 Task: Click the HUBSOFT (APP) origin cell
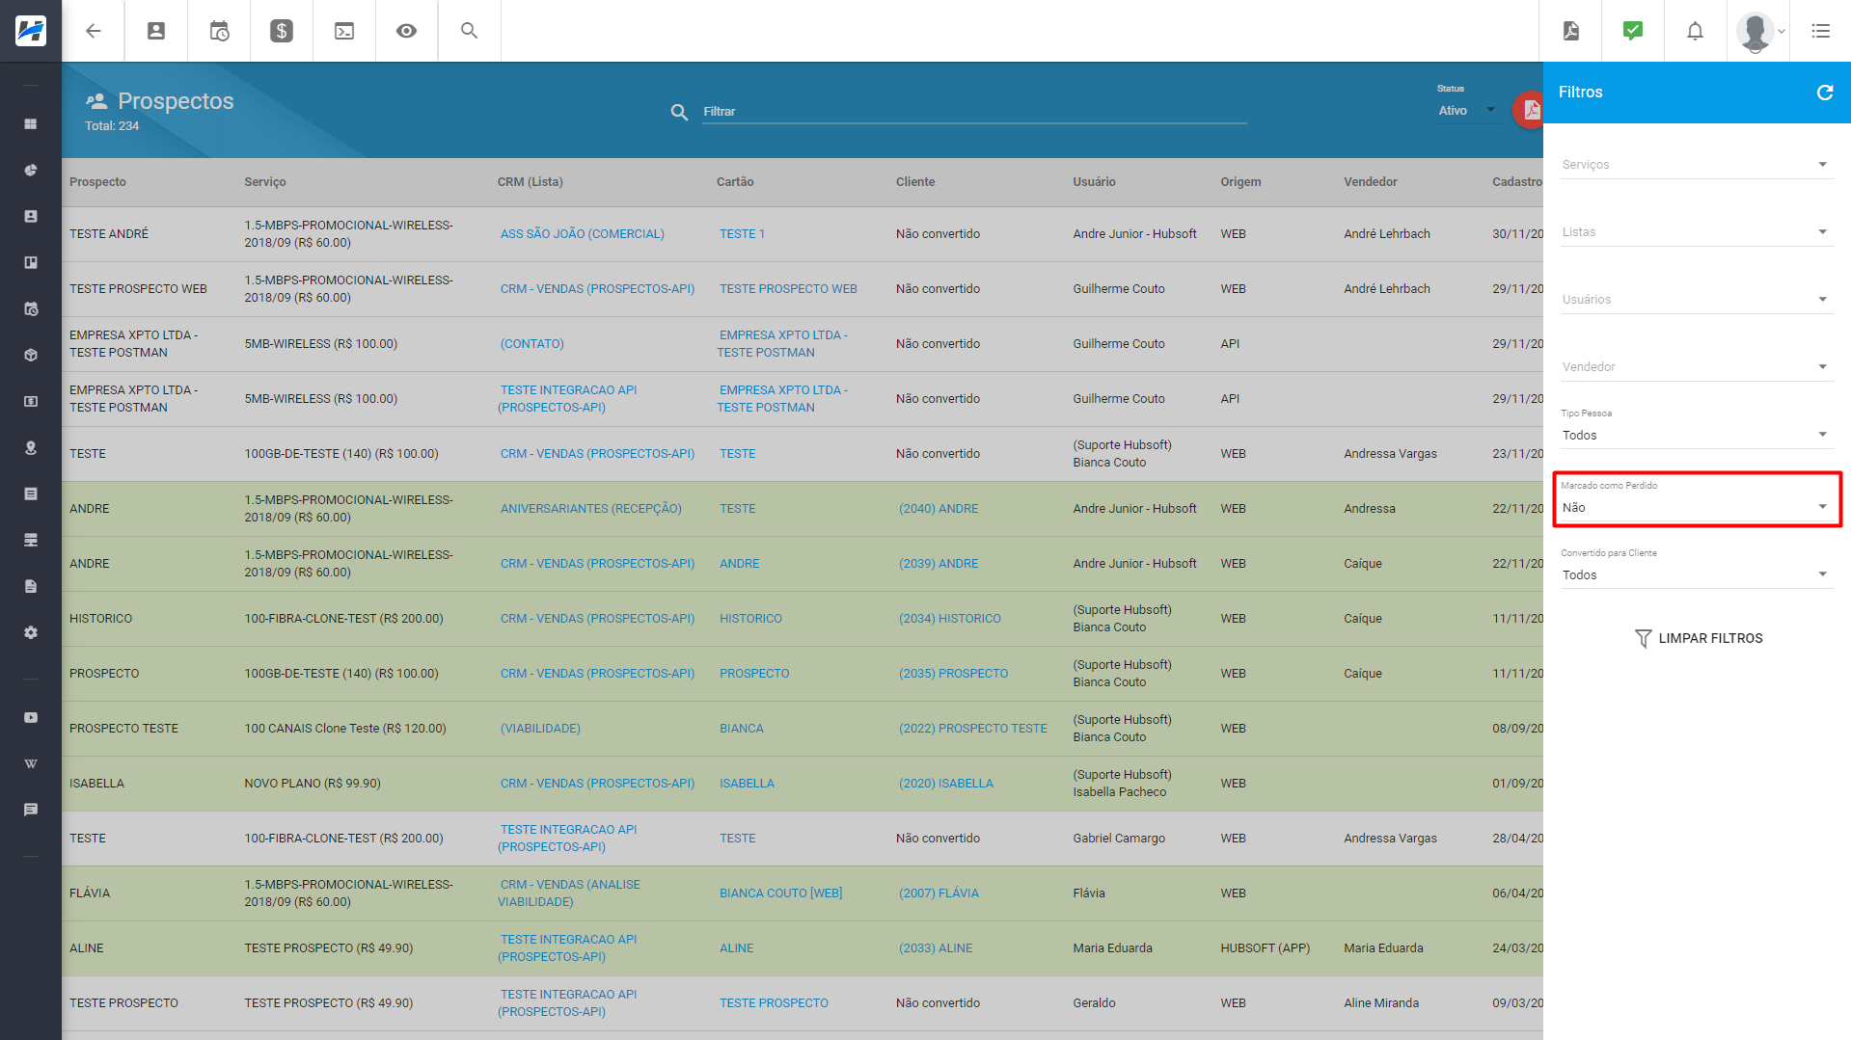click(x=1265, y=948)
